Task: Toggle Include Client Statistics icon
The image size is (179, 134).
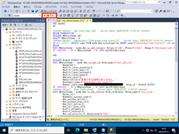Action: 86,15
